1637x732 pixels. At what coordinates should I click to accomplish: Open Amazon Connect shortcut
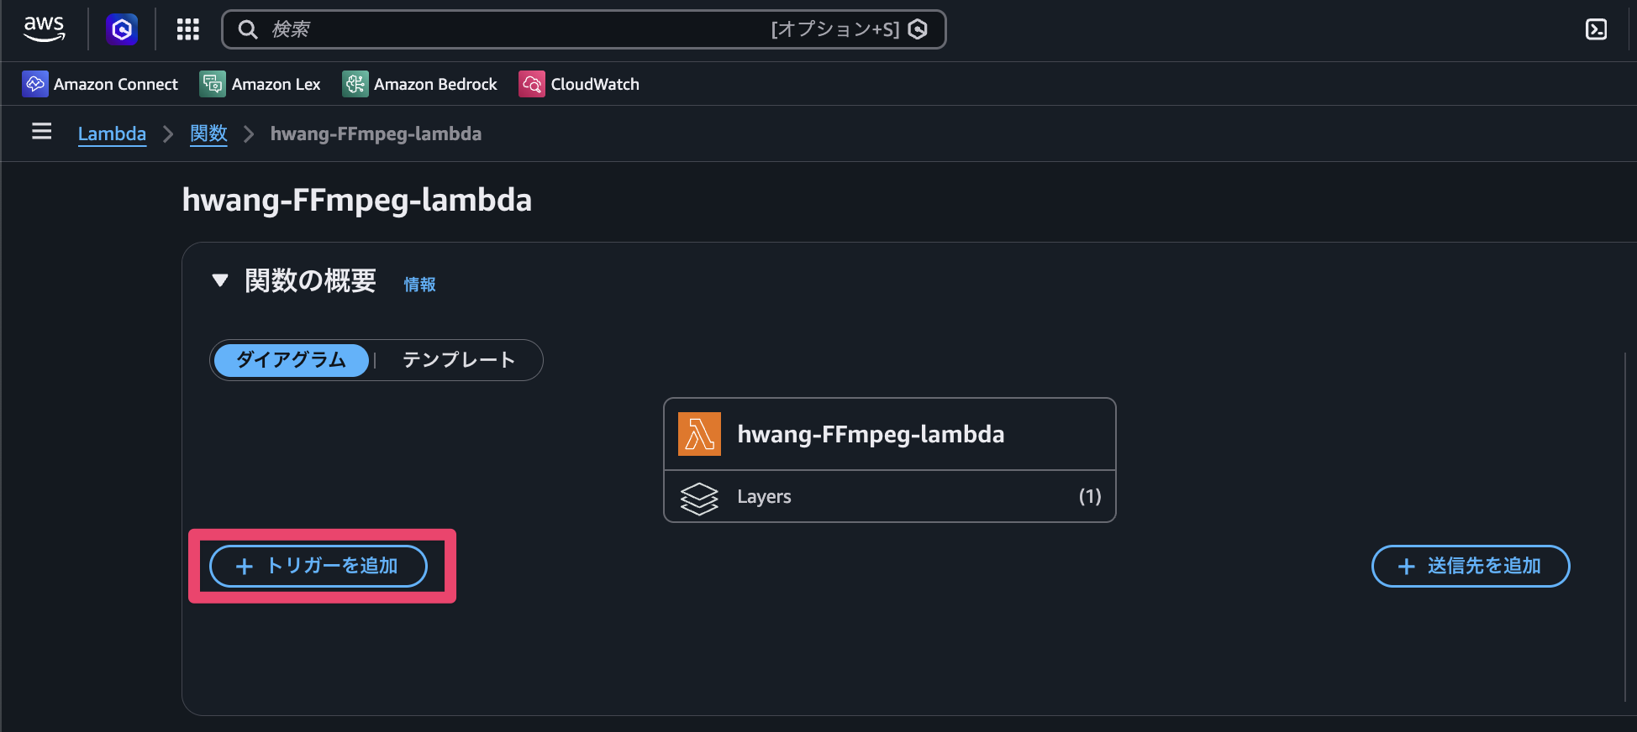tap(100, 84)
